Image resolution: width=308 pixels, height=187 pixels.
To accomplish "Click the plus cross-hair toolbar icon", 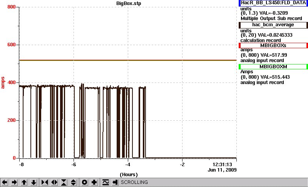I will [x=94, y=182].
